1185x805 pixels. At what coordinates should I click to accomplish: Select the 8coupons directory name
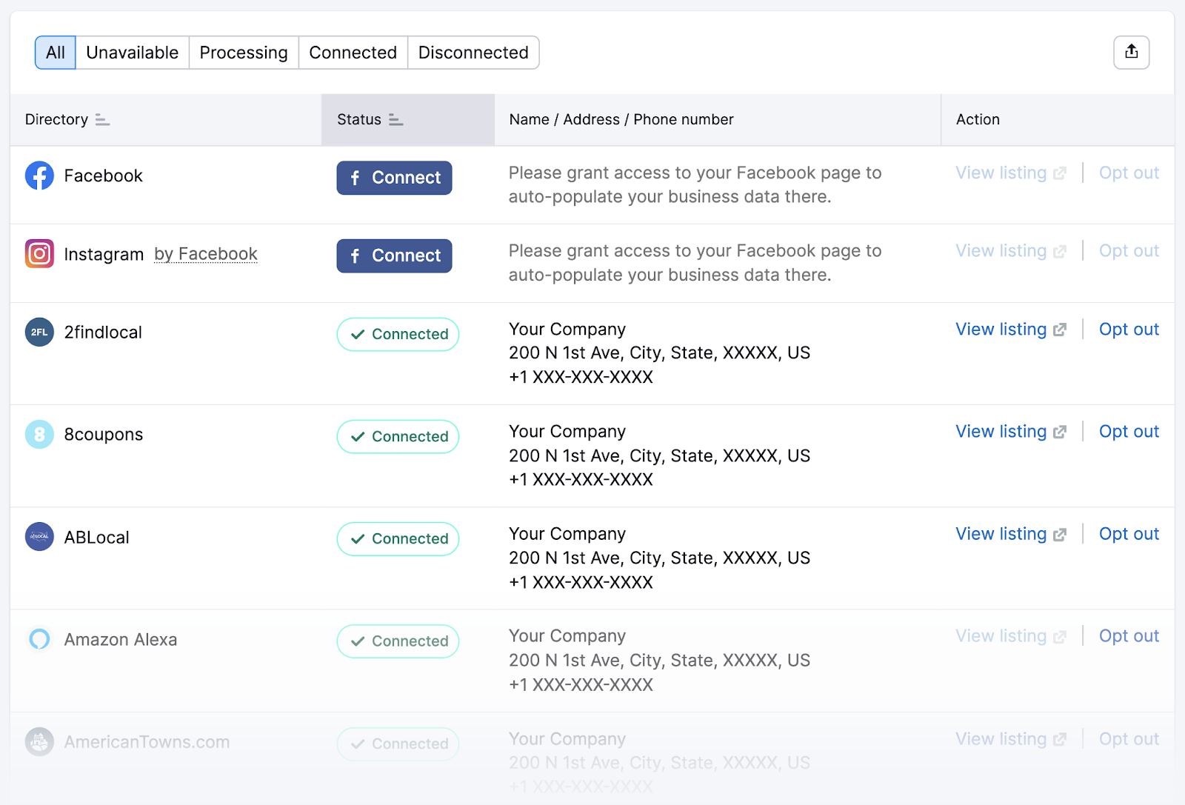click(104, 435)
